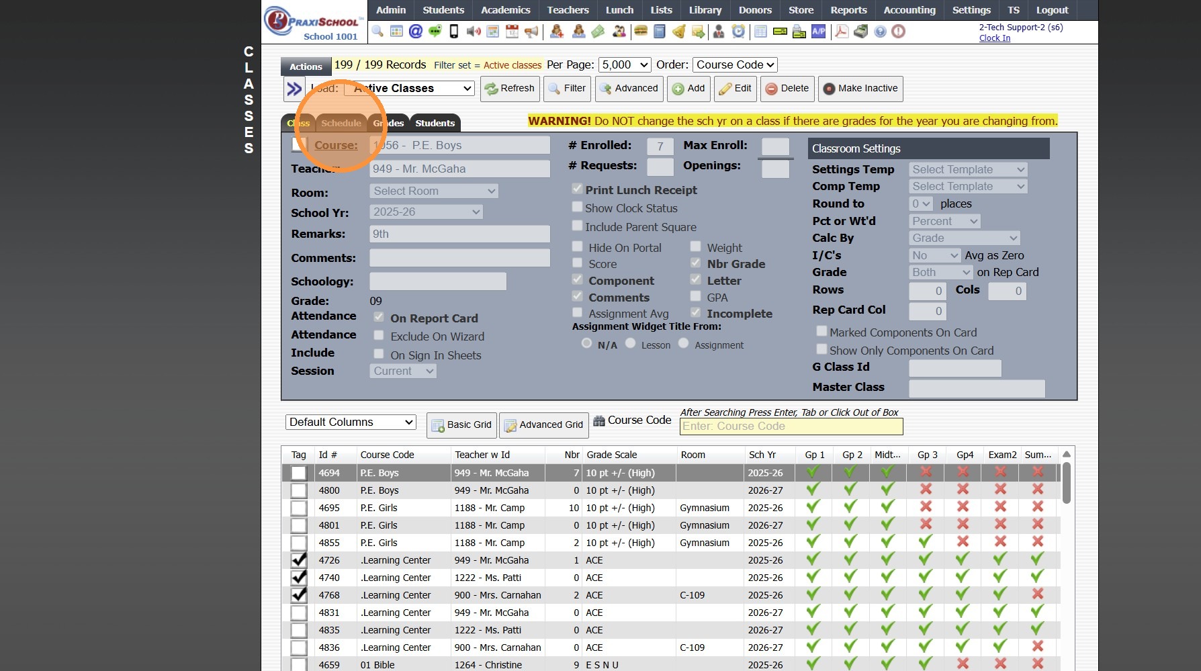Uncheck the tag box for class 4726

coord(299,560)
